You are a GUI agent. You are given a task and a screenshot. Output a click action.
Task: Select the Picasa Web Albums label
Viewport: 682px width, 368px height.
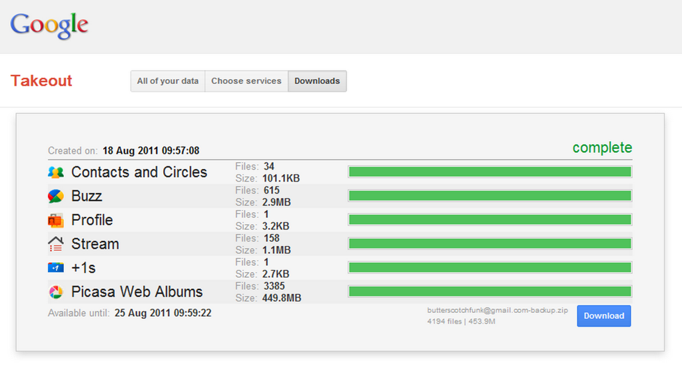tap(137, 292)
